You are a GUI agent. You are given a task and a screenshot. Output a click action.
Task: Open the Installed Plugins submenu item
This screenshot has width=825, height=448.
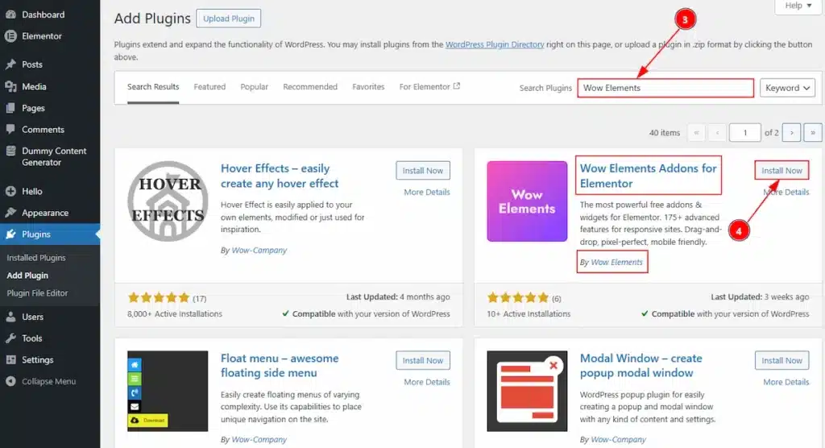click(x=36, y=258)
